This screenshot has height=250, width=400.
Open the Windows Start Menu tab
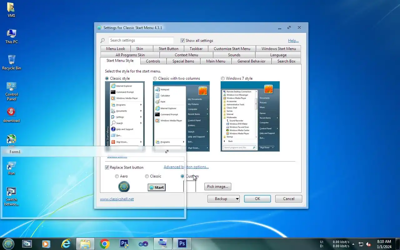[278, 49]
